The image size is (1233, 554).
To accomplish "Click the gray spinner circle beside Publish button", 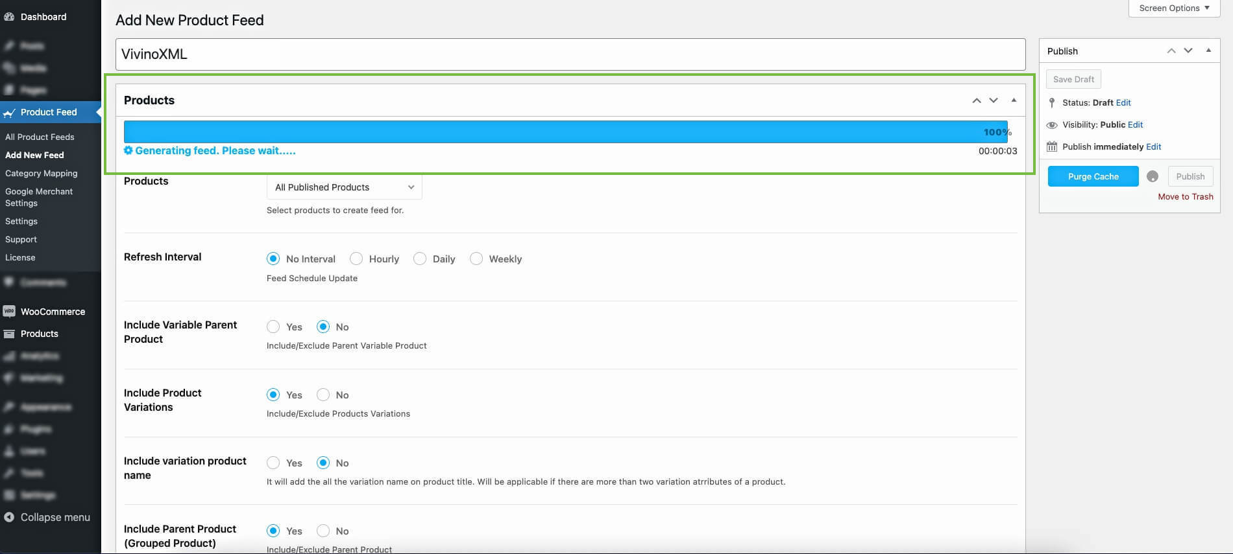I will [x=1153, y=176].
